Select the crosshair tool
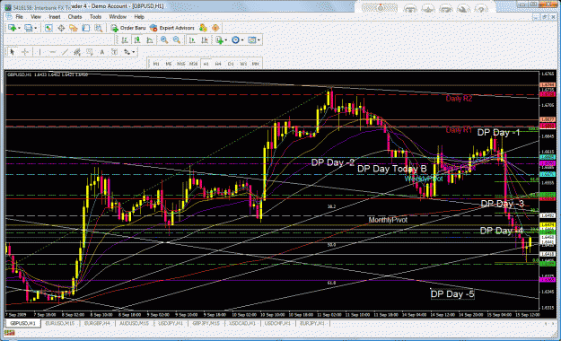 (25, 52)
